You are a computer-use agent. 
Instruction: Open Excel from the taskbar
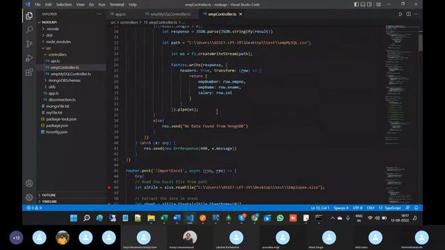pyautogui.click(x=164, y=218)
